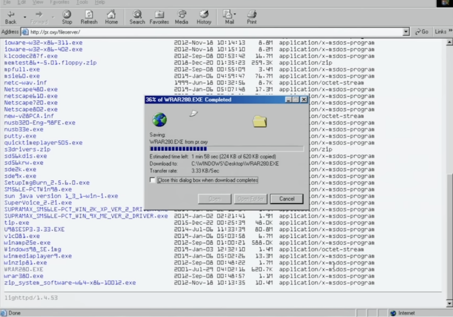Click the nusb33e.exe link
The image size is (453, 317).
[x=24, y=130]
